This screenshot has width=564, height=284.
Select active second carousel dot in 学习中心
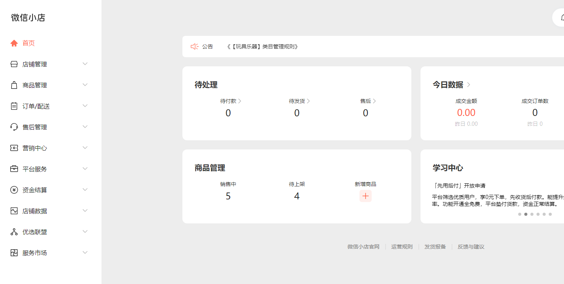click(x=526, y=214)
